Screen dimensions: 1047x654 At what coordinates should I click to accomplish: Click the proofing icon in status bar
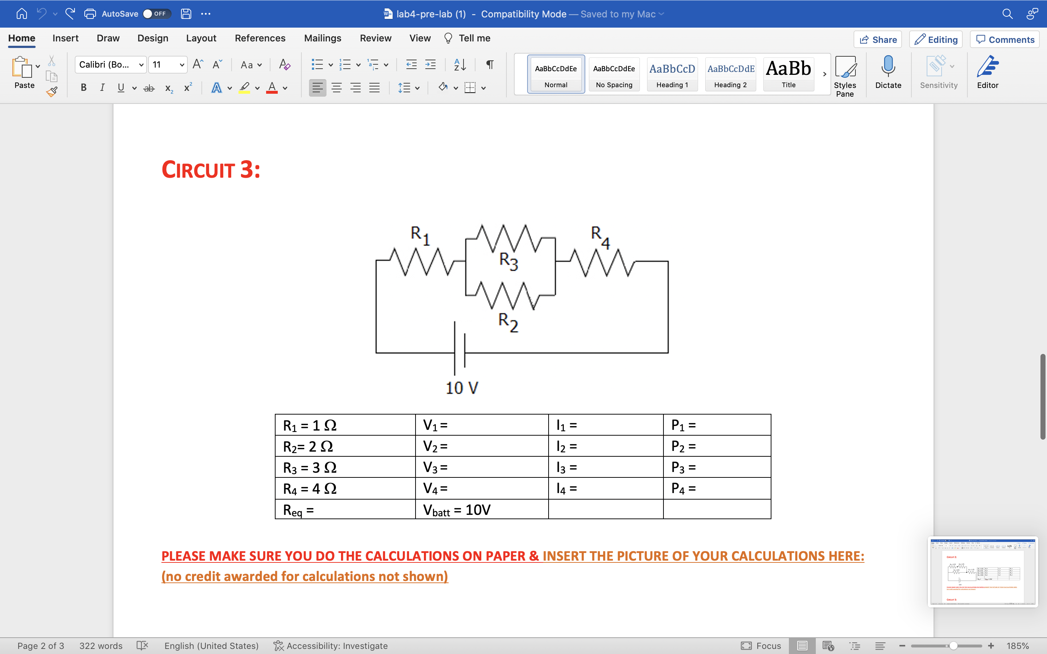pyautogui.click(x=143, y=645)
